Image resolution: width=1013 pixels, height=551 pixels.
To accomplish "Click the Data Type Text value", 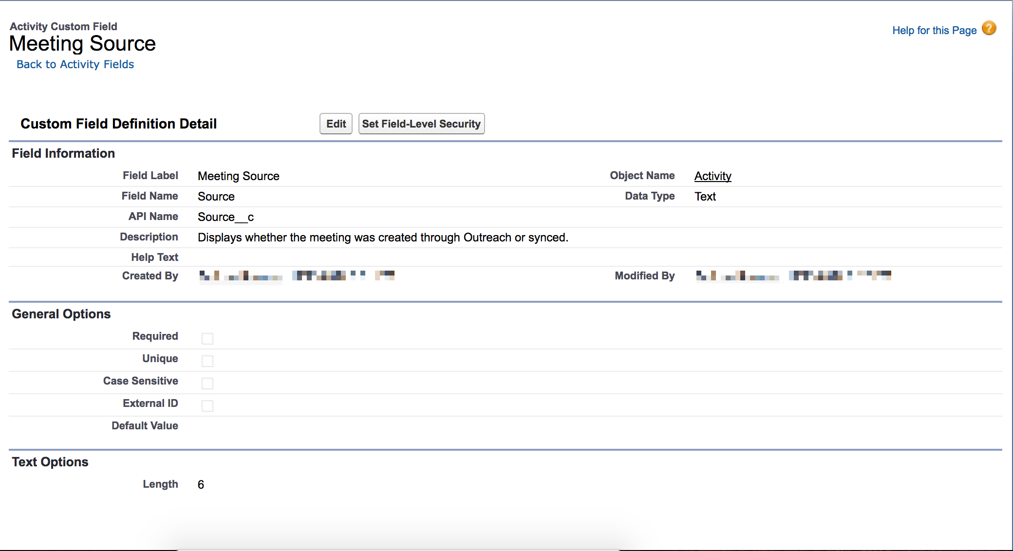I will [x=705, y=197].
